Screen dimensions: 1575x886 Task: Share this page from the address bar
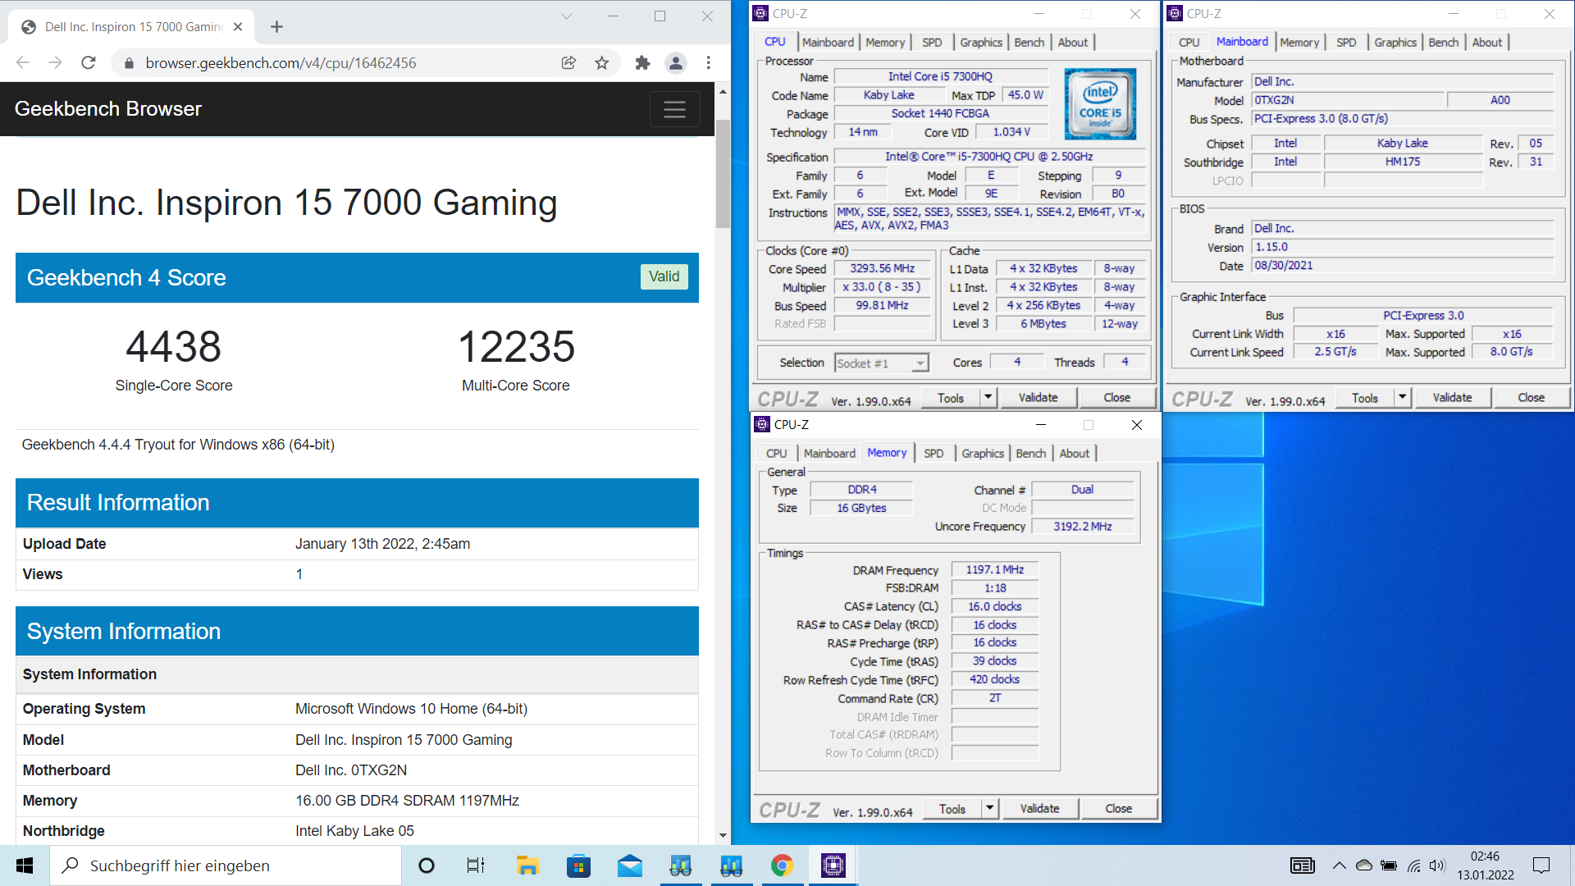(568, 63)
